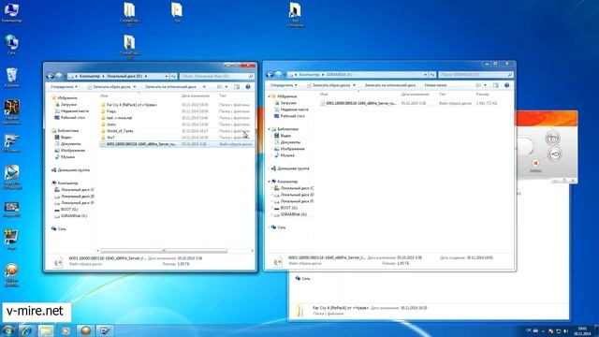This screenshot has width=599, height=337.
Task: Select Server image file in K window list
Action: tap(409, 103)
